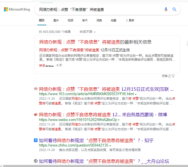Click the Microsoft Bing logo
This screenshot has width=188, height=167.
[x=17, y=9]
